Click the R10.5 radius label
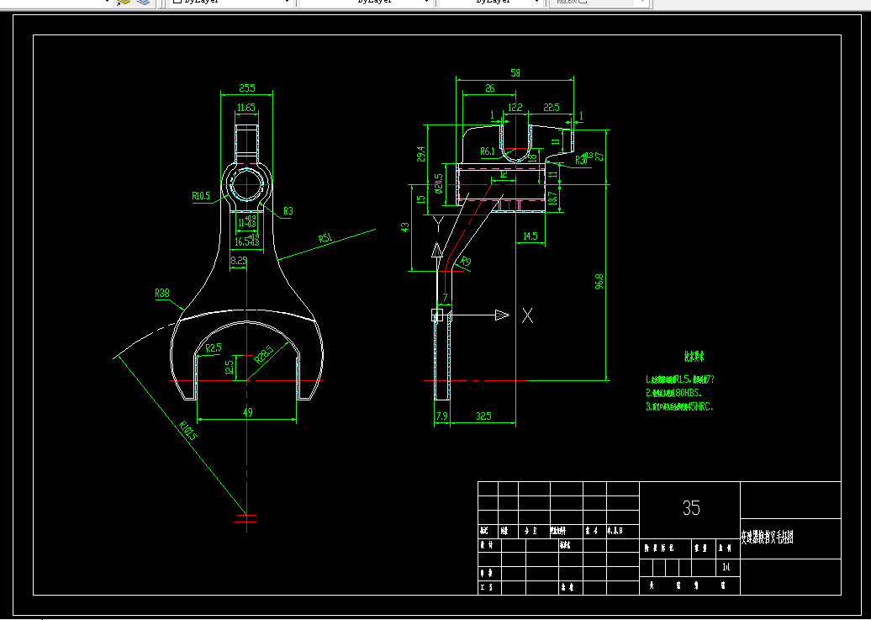The image size is (871, 620). tap(201, 196)
